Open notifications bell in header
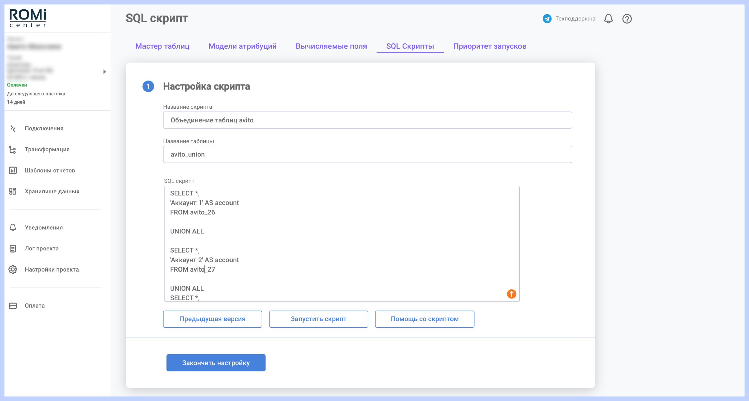 (x=608, y=19)
